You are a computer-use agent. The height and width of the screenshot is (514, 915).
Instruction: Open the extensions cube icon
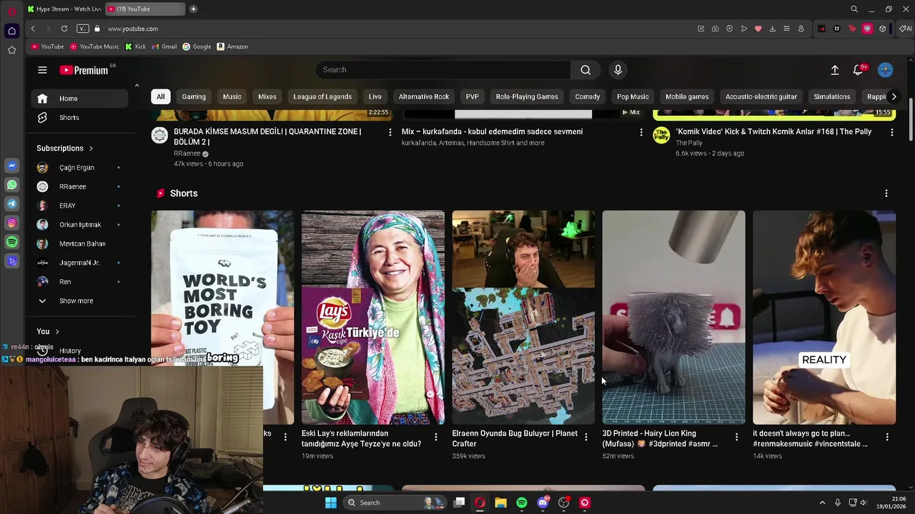pyautogui.click(x=883, y=29)
